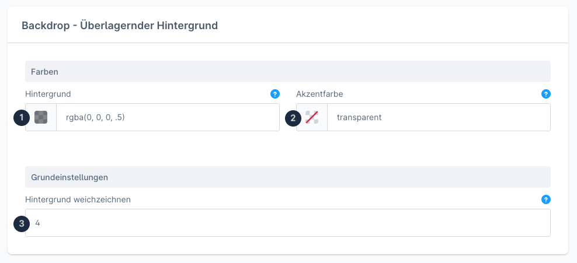Click the number 1 badge marker
The height and width of the screenshot is (263, 577).
pyautogui.click(x=21, y=118)
